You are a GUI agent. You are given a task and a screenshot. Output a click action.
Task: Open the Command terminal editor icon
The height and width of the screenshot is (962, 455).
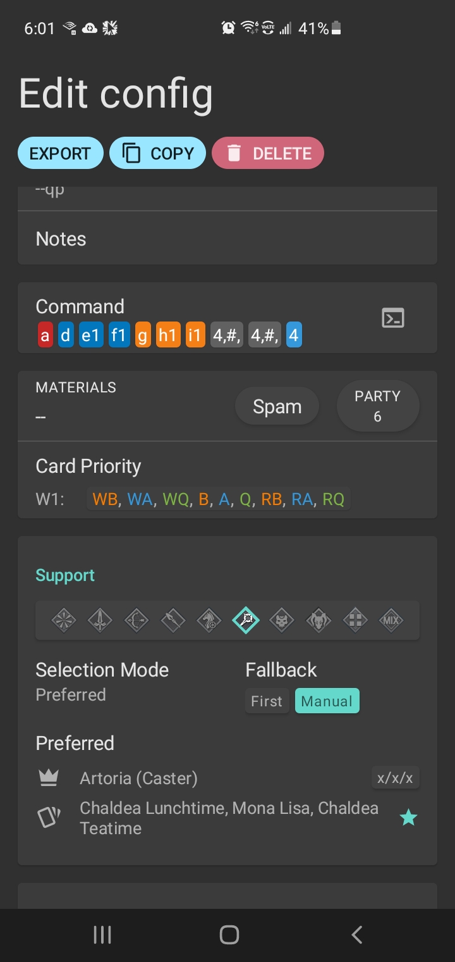click(392, 318)
